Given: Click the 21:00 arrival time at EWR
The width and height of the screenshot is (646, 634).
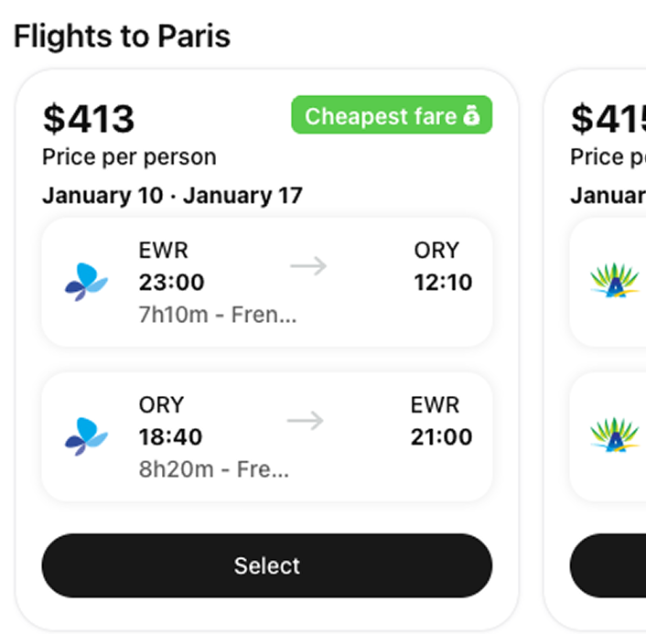Looking at the screenshot, I should (441, 436).
